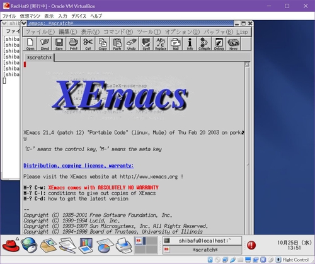Open the 編集(E) menu in XEmacs
315x264 pixels.
click(x=67, y=32)
